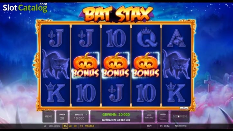
Task: Select the full sound volume icon
Action: pyautogui.click(x=65, y=126)
